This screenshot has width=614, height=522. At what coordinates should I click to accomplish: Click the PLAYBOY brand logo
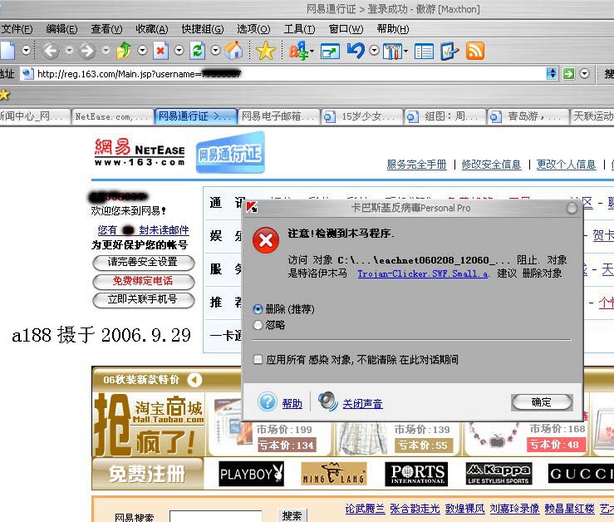click(252, 474)
